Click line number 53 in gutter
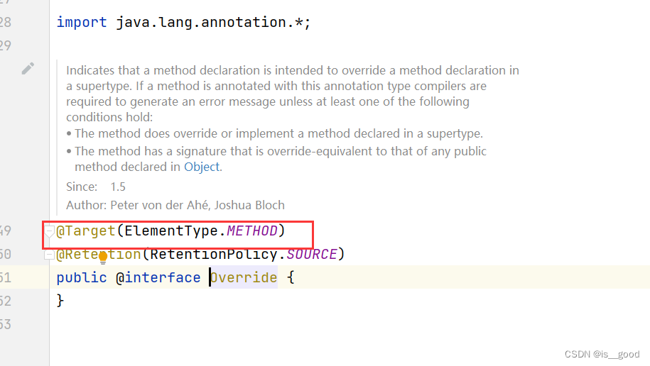 point(6,325)
